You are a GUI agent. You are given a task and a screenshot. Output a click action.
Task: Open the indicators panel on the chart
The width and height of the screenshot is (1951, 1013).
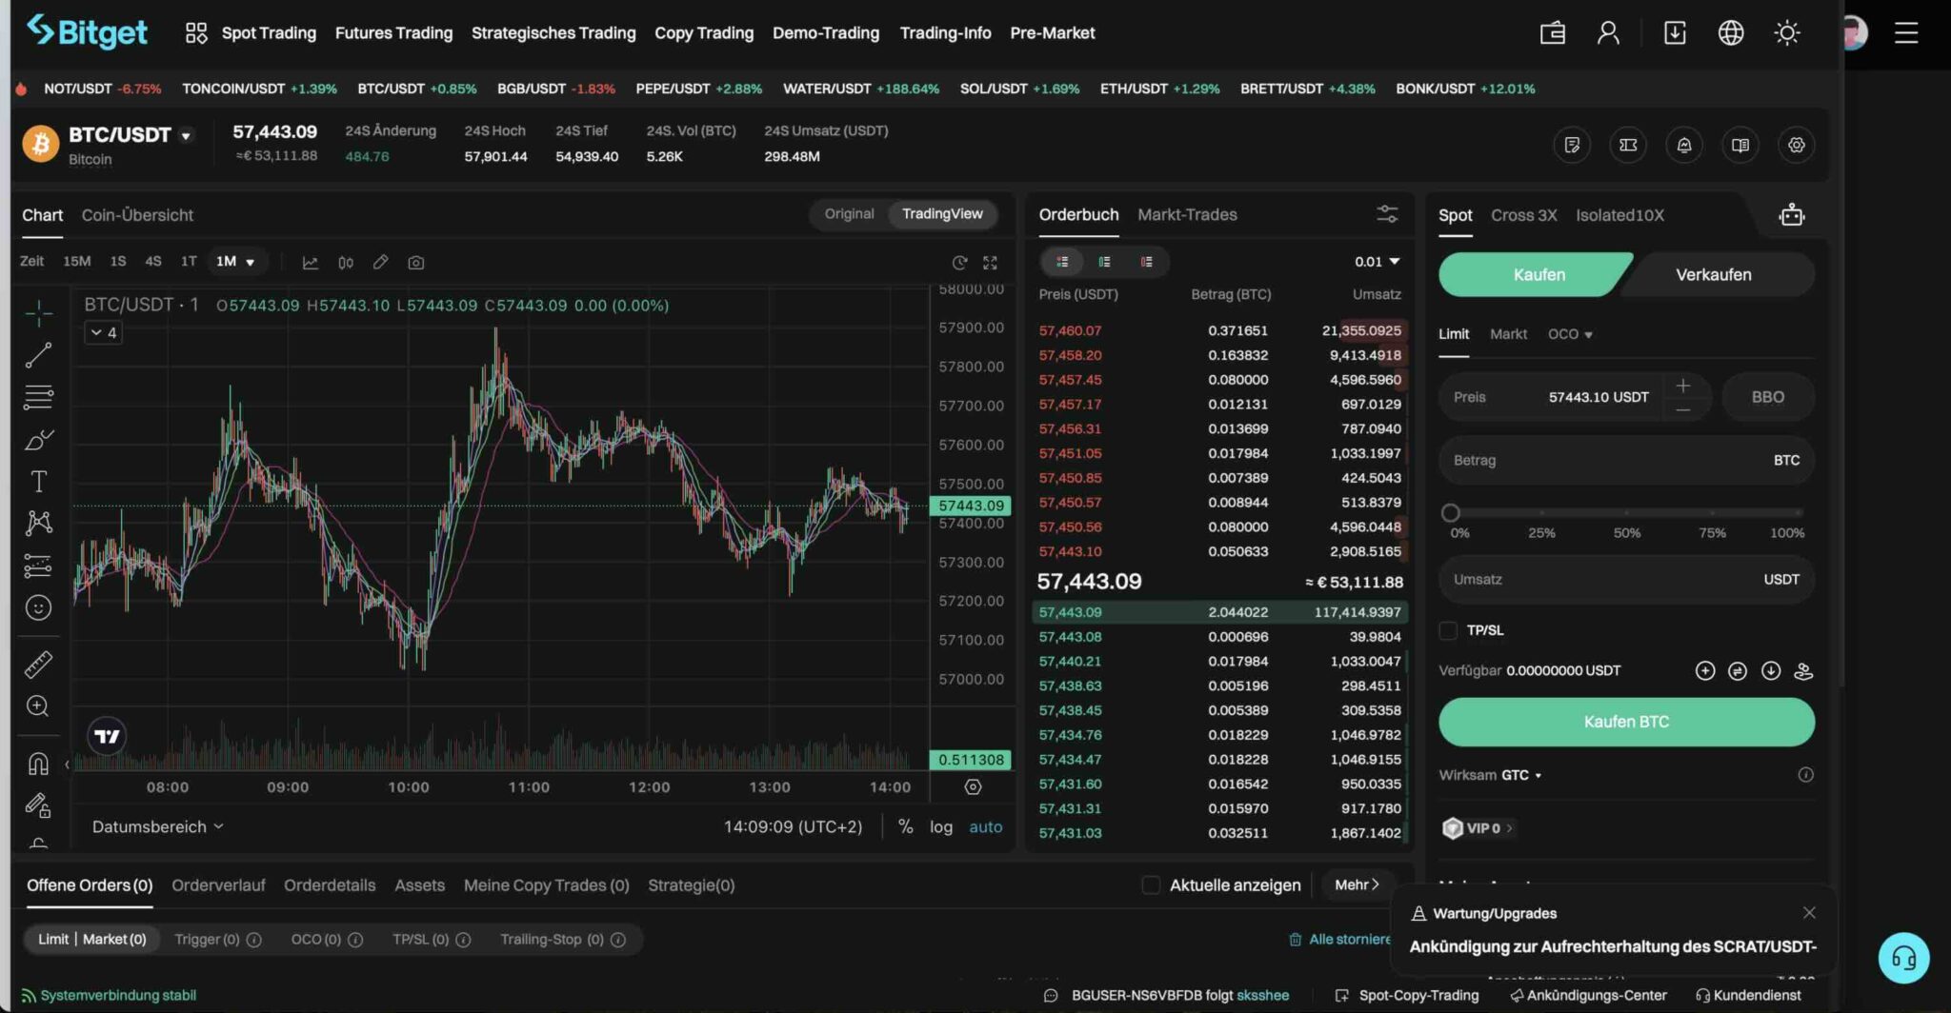[x=311, y=262]
